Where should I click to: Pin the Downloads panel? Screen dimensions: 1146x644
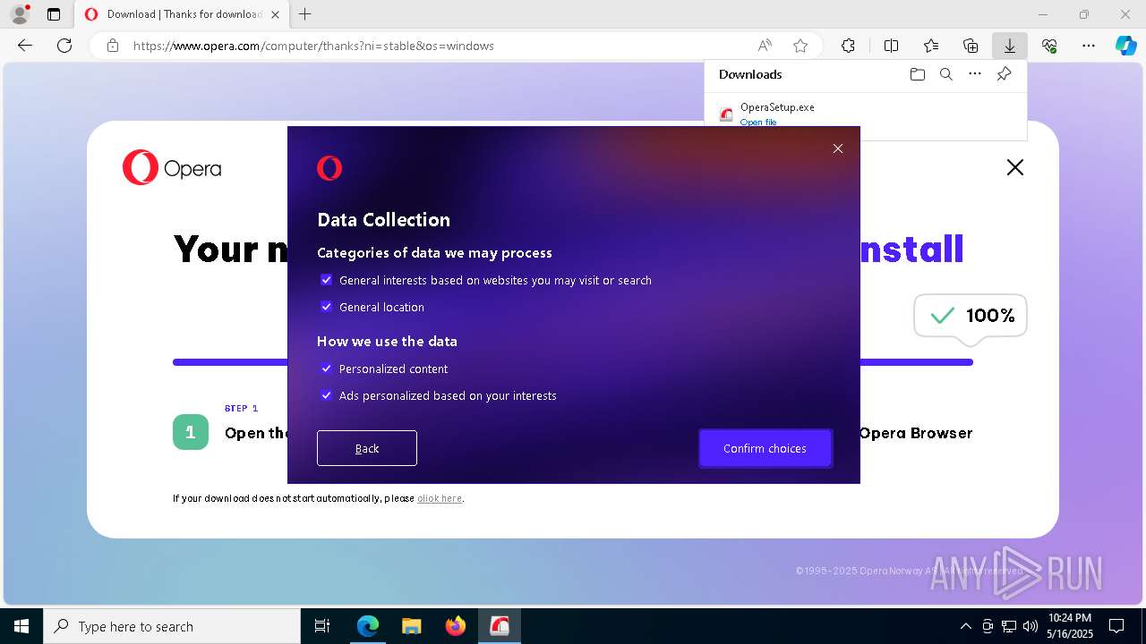coord(1004,74)
